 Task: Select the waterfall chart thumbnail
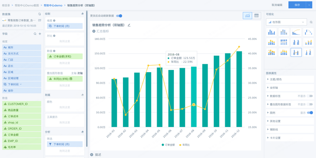309,32
